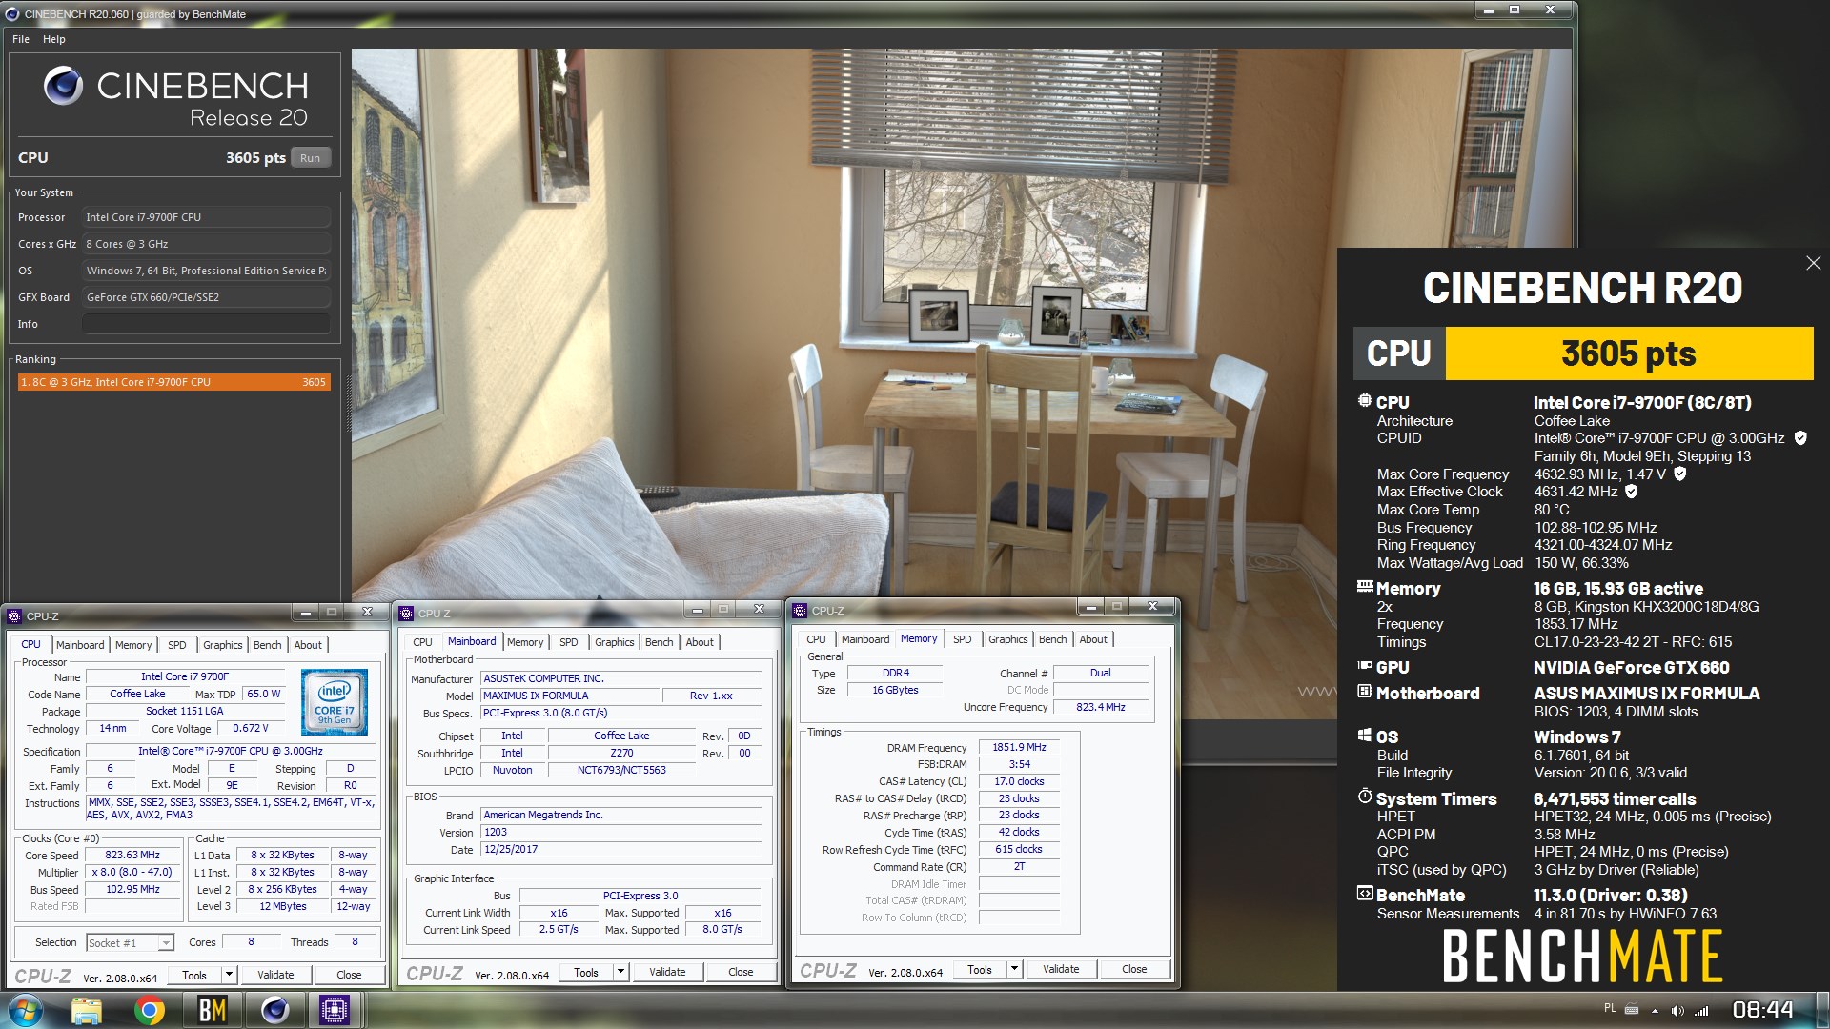Open File Explorer from the taskbar
The width and height of the screenshot is (1830, 1029).
click(87, 1010)
